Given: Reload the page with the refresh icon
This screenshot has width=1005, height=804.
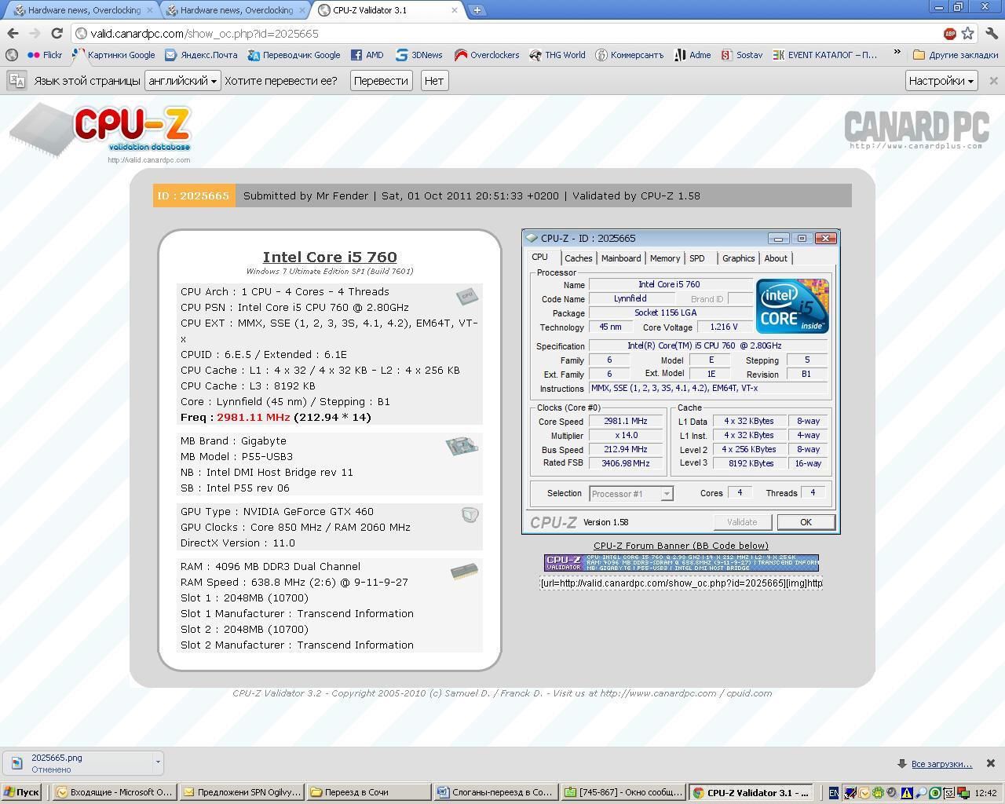Looking at the screenshot, I should tap(57, 33).
